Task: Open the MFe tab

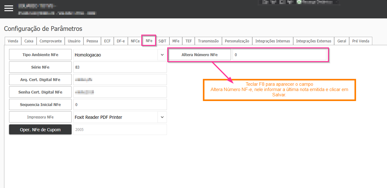Action: [x=176, y=41]
